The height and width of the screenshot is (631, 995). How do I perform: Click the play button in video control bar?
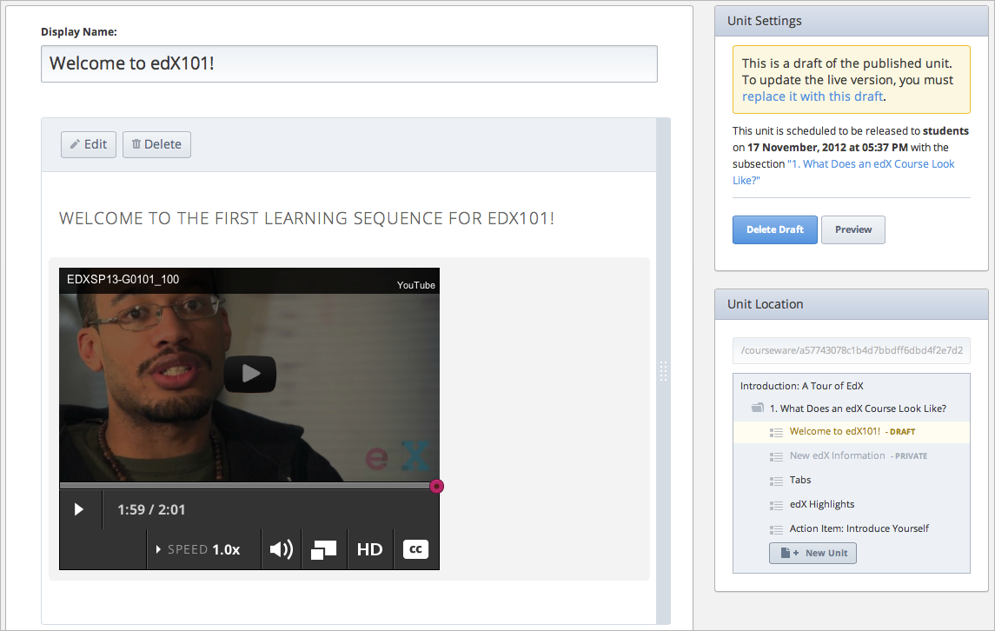coord(79,509)
